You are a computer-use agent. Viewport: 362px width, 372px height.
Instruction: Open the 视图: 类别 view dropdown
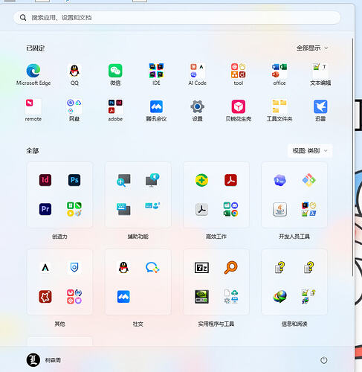tap(310, 151)
